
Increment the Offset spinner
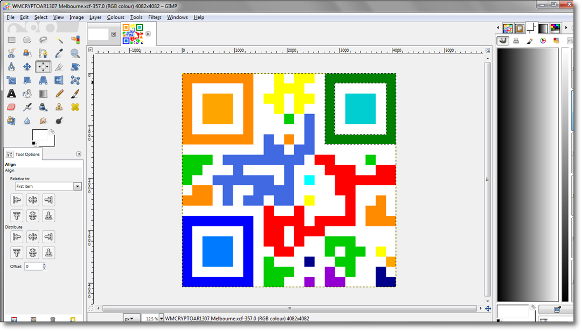pyautogui.click(x=45, y=265)
